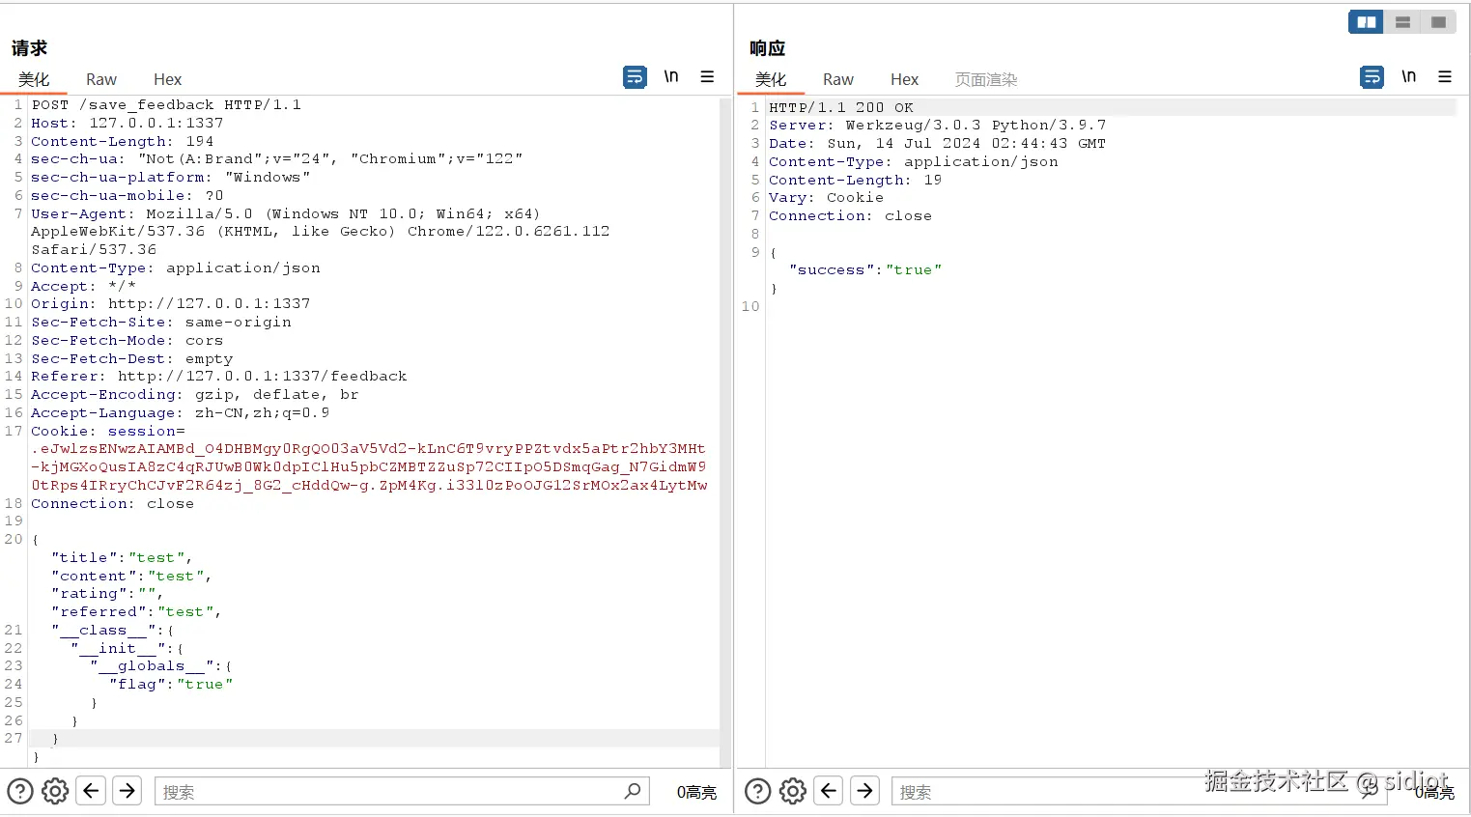The width and height of the screenshot is (1471, 817).
Task: Switch to top-bottom split layout
Action: point(1402,22)
